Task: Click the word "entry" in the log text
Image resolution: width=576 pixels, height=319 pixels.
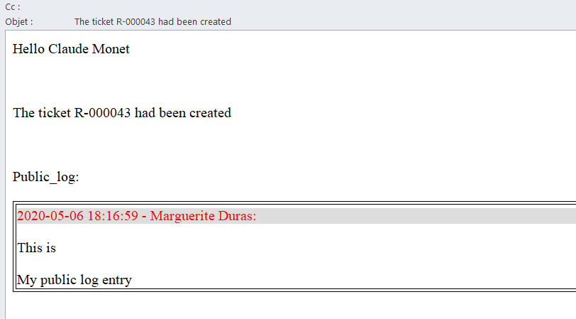Action: (x=117, y=280)
